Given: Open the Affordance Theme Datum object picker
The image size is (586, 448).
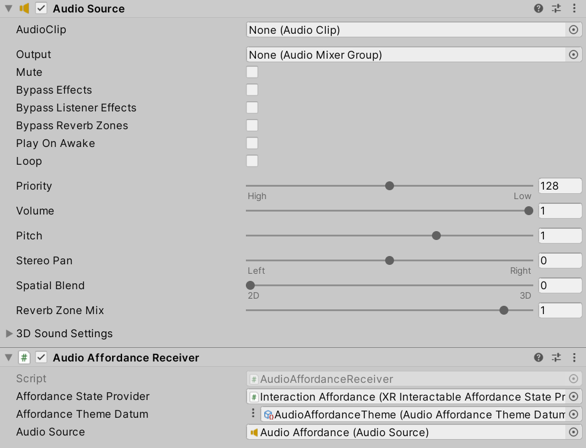Looking at the screenshot, I should 572,414.
